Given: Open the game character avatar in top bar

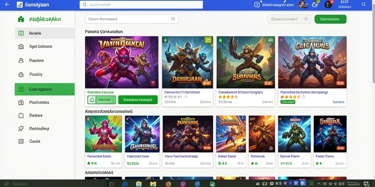Looking at the screenshot, I should coord(303,4).
